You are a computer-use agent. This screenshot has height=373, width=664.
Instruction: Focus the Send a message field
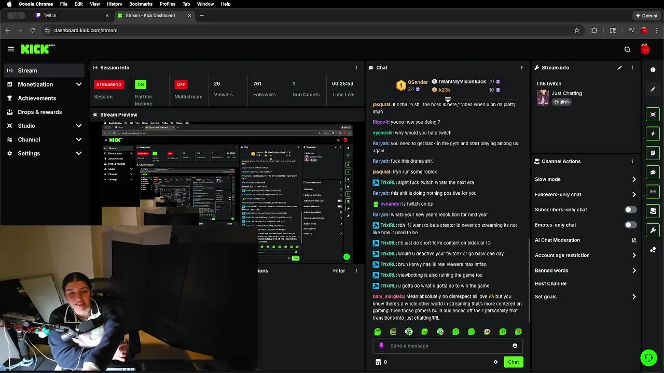(x=449, y=346)
